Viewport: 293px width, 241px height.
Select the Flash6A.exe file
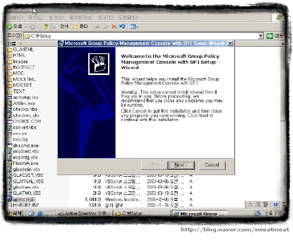tap(23, 163)
